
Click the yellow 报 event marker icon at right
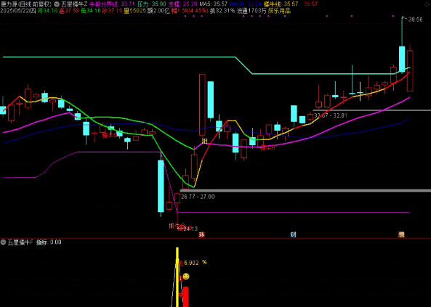point(402,234)
